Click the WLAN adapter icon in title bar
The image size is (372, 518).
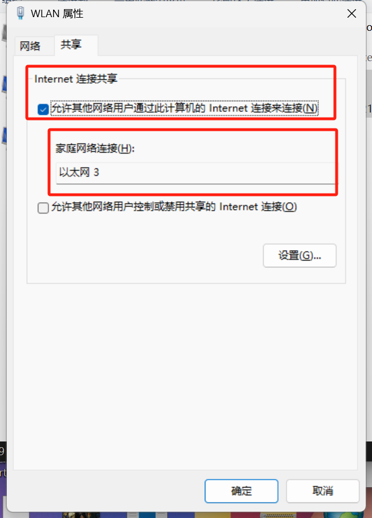21,13
